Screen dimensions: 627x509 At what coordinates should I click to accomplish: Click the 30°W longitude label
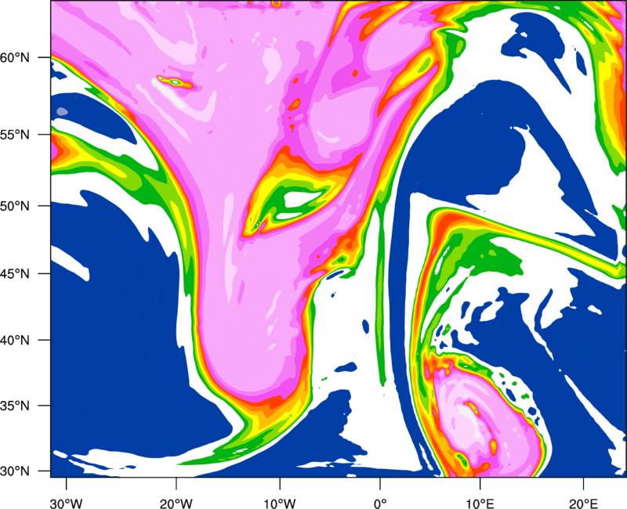click(x=66, y=504)
